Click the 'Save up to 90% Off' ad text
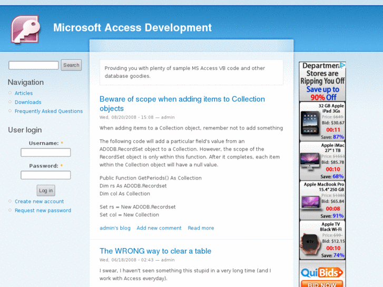The height and width of the screenshot is (287, 383). (x=323, y=93)
